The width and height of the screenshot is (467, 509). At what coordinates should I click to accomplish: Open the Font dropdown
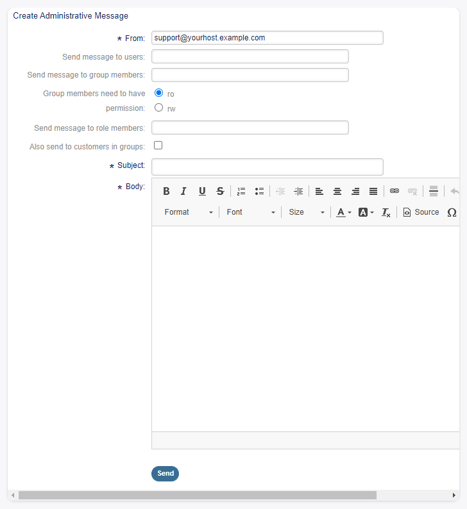(x=251, y=212)
